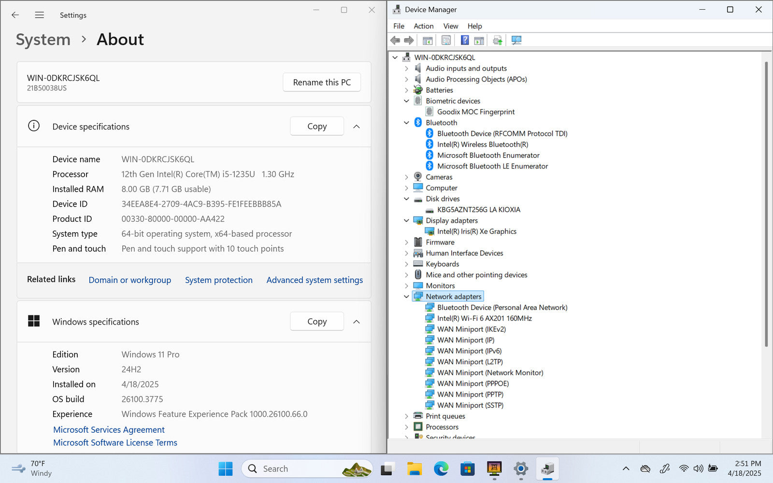Open the View menu

[x=451, y=26]
